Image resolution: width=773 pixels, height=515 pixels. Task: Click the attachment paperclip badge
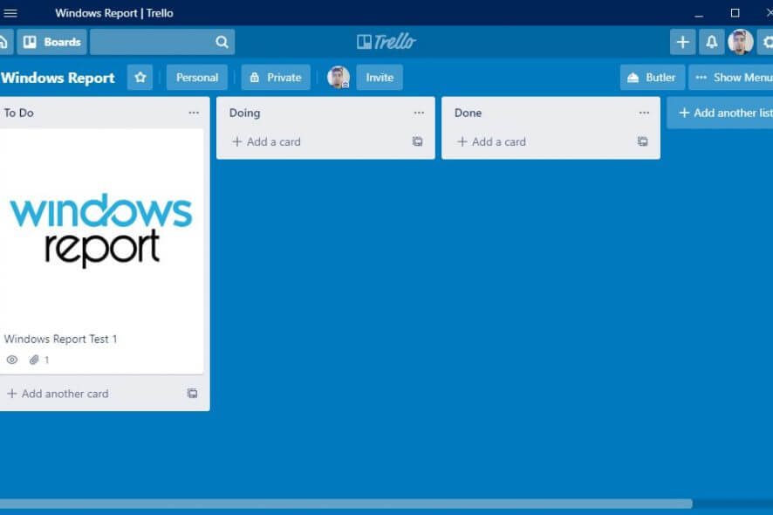point(39,360)
